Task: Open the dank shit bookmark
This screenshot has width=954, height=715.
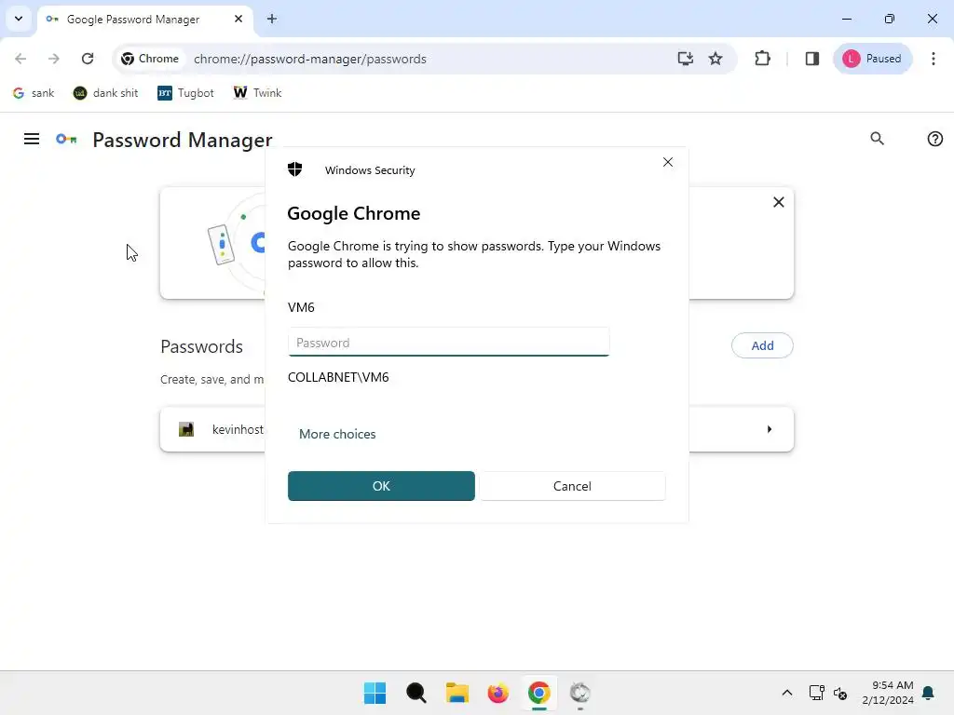Action: pos(106,93)
